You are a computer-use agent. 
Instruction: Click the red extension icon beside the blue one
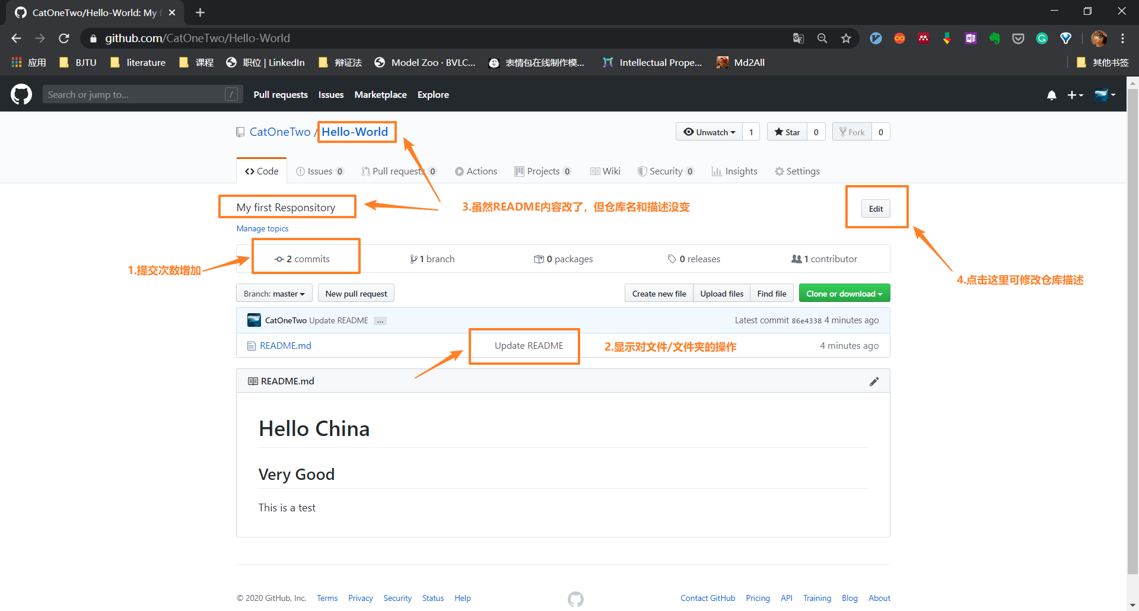pyautogui.click(x=899, y=39)
